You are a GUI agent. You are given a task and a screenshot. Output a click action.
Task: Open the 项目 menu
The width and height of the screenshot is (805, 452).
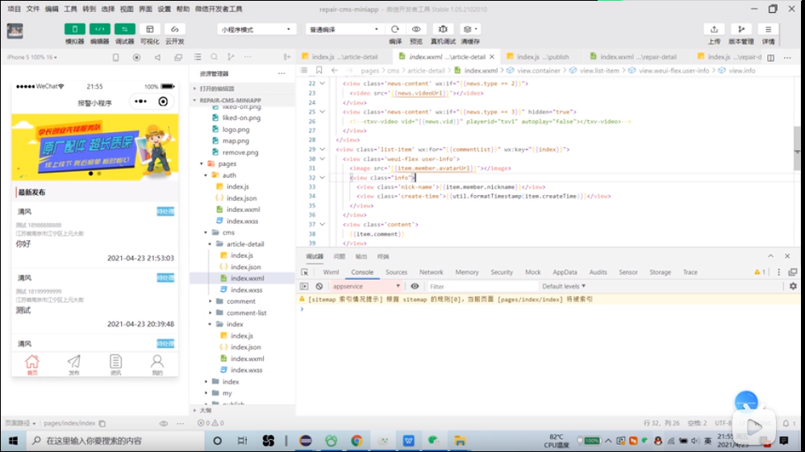(x=14, y=9)
